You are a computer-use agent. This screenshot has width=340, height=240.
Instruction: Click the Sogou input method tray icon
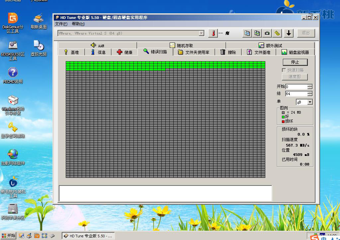pyautogui.click(x=315, y=237)
